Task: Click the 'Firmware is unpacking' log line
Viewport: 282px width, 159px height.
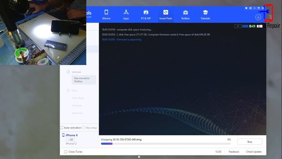Action: [122, 39]
